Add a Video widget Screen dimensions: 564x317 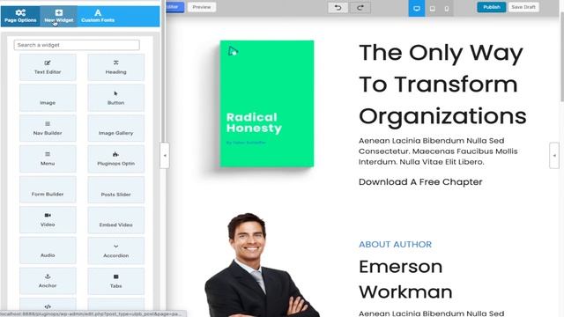[x=48, y=220]
